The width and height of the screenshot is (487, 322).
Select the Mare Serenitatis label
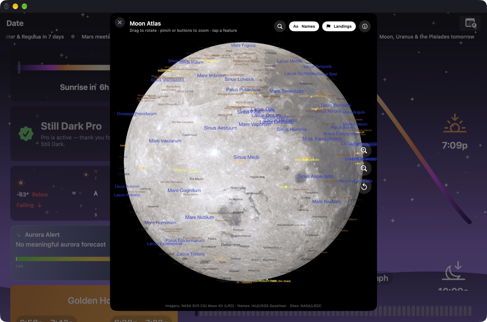287,91
